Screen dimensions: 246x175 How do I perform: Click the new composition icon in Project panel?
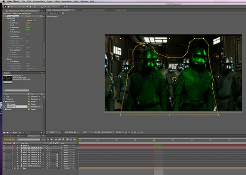(10, 132)
